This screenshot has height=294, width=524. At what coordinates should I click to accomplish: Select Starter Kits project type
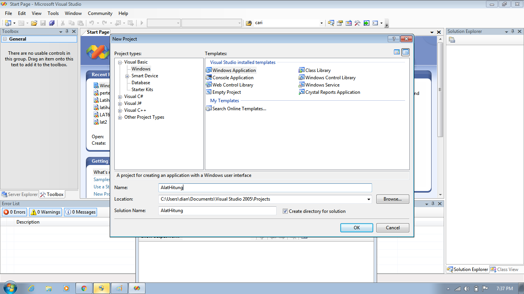142,90
